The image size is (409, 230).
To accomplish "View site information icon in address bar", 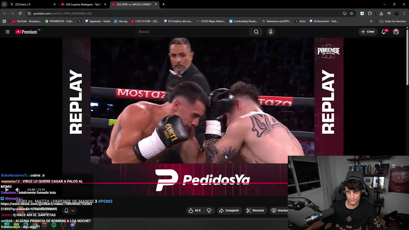I will click(29, 13).
